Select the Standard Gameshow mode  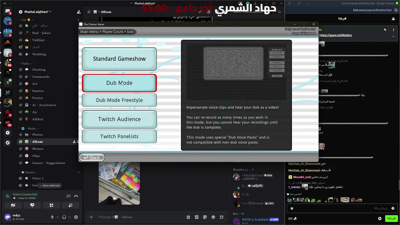click(x=119, y=59)
